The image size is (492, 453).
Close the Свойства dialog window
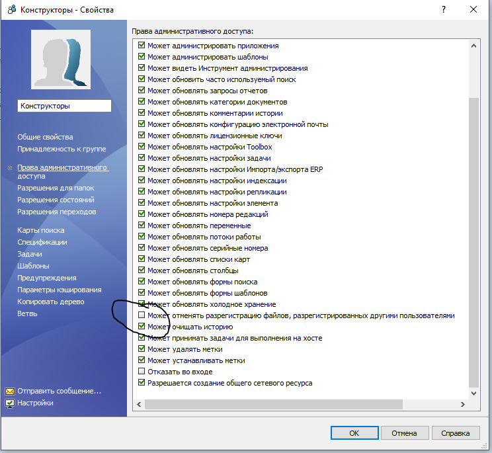(473, 9)
